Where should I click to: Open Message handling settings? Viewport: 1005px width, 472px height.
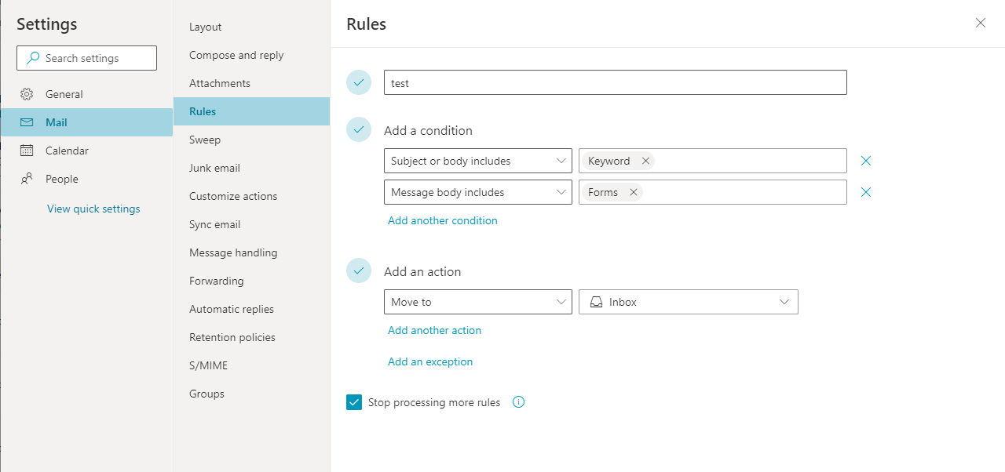click(251, 252)
